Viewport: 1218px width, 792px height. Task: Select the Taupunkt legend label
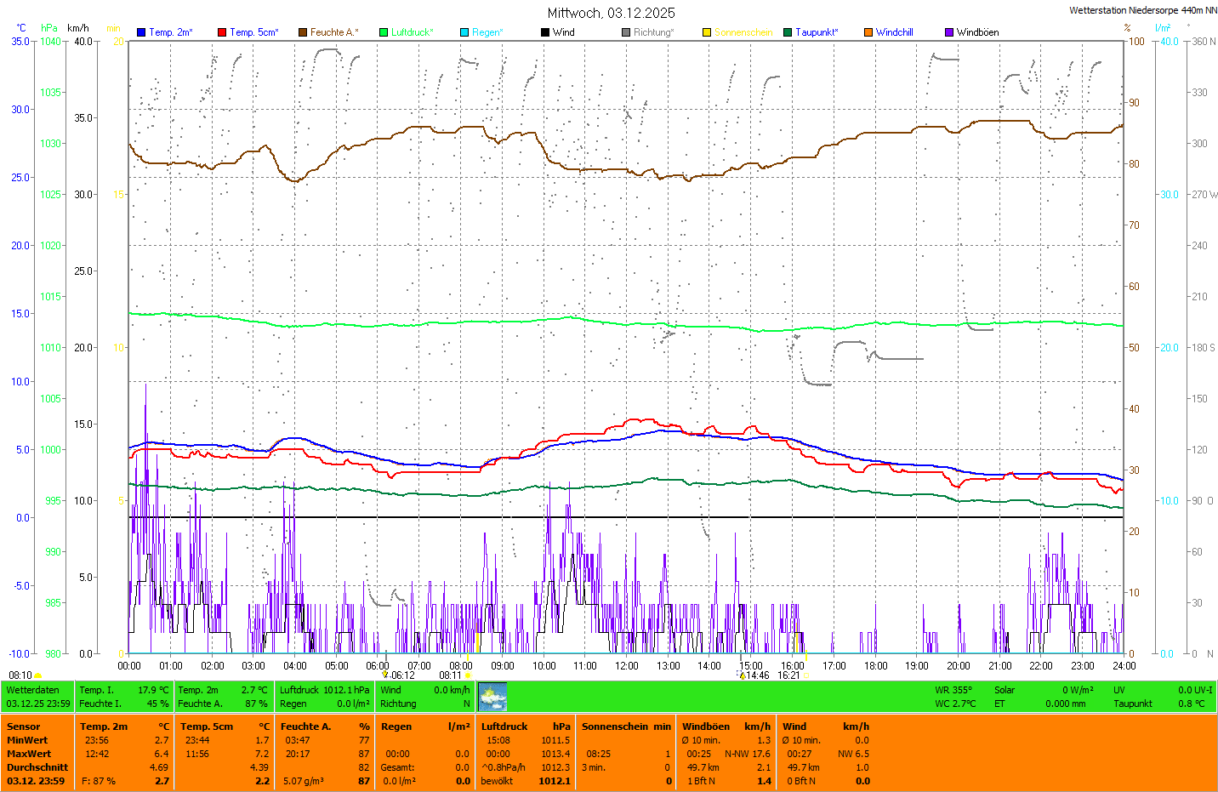pyautogui.click(x=816, y=32)
